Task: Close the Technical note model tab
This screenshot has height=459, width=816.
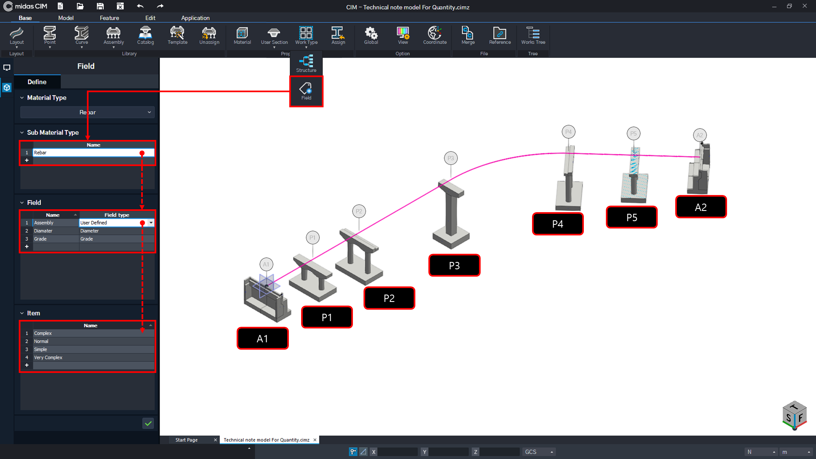Action: click(315, 440)
